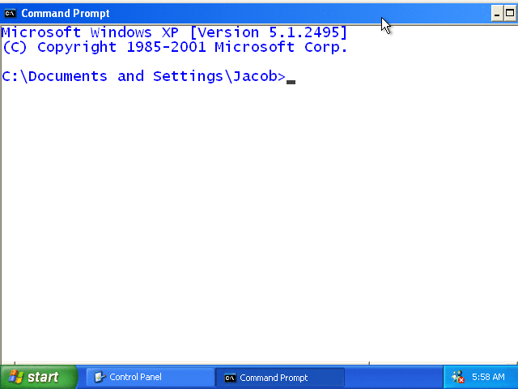The width and height of the screenshot is (518, 389).
Task: Minimize the Command Prompt window
Action: coord(497,13)
